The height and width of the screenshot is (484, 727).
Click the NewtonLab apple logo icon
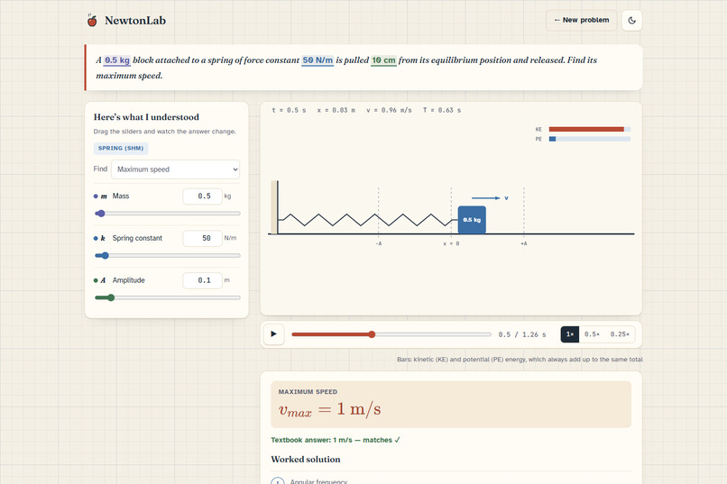92,21
